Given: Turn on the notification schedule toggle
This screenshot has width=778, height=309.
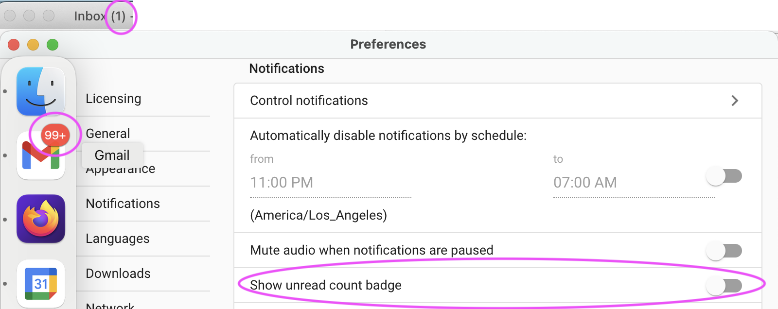Looking at the screenshot, I should coord(724,176).
